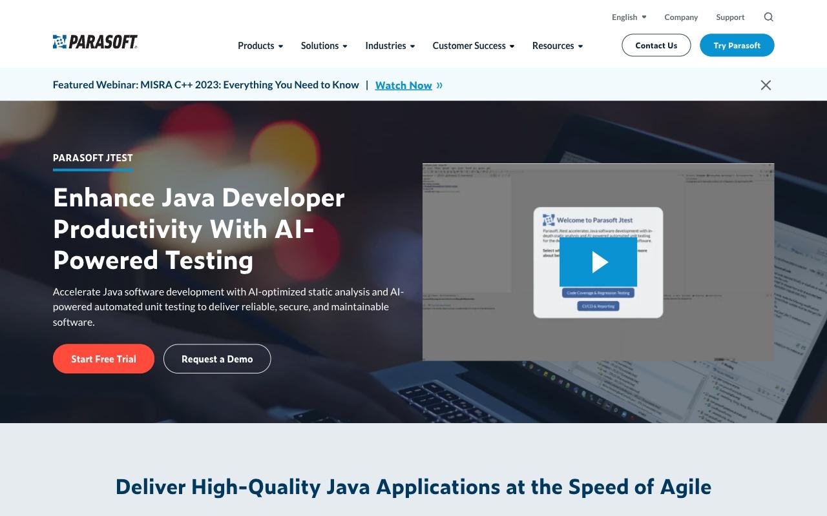This screenshot has height=516, width=827.
Task: Expand the Industries menu
Action: pos(390,46)
